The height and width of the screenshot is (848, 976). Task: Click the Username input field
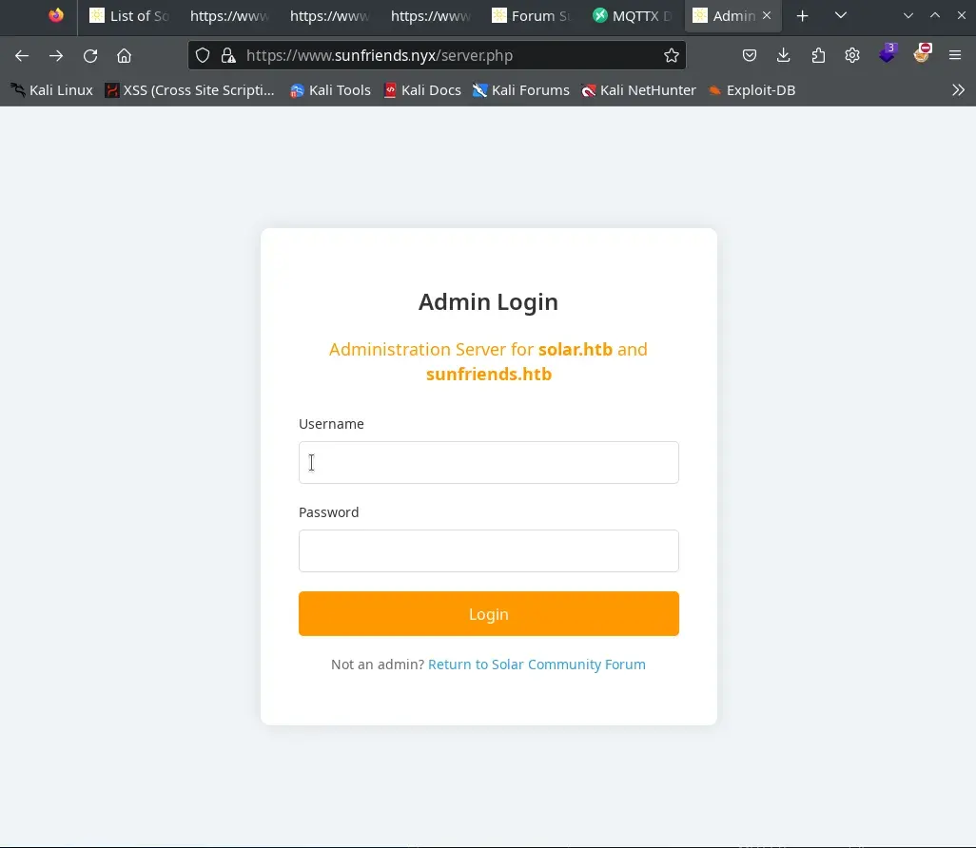(489, 462)
